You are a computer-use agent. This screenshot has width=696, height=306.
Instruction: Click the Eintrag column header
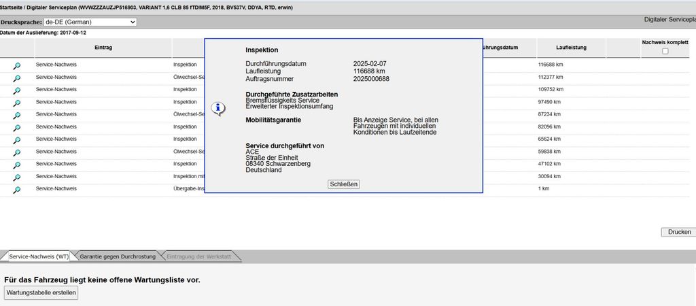[x=103, y=48]
